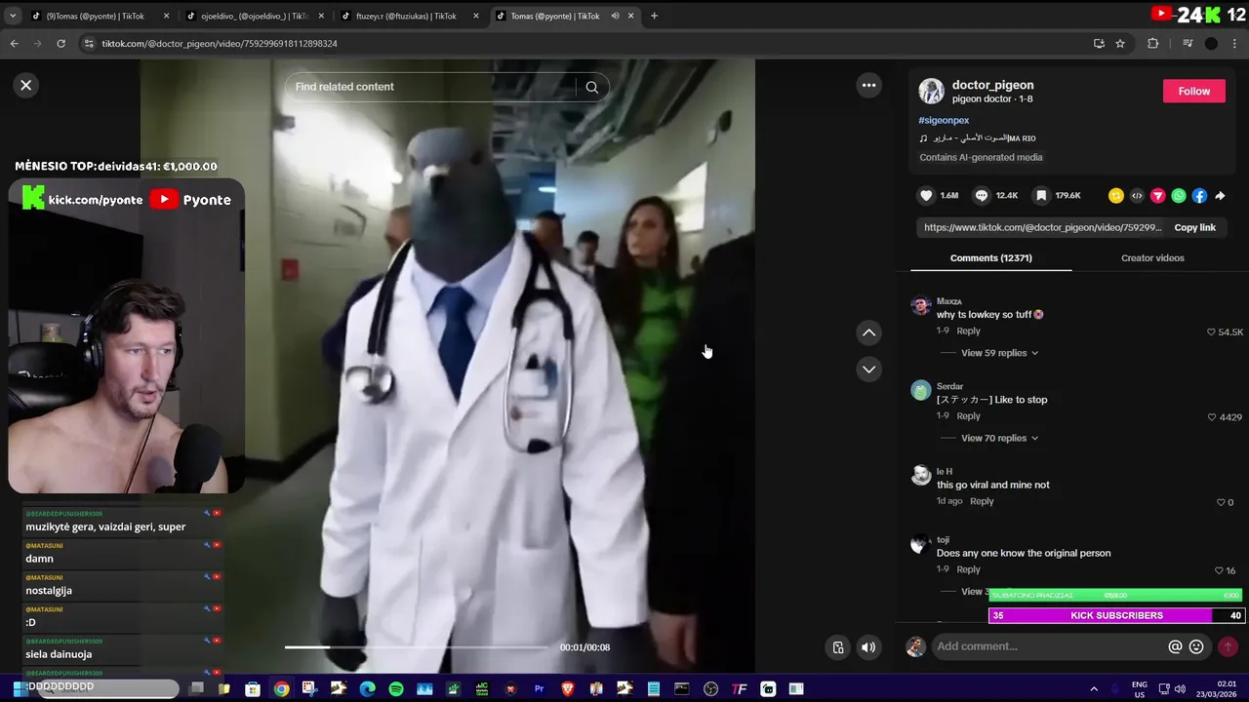Like toji's comment with 16 likes
This screenshot has height=702, width=1249.
tap(1219, 570)
